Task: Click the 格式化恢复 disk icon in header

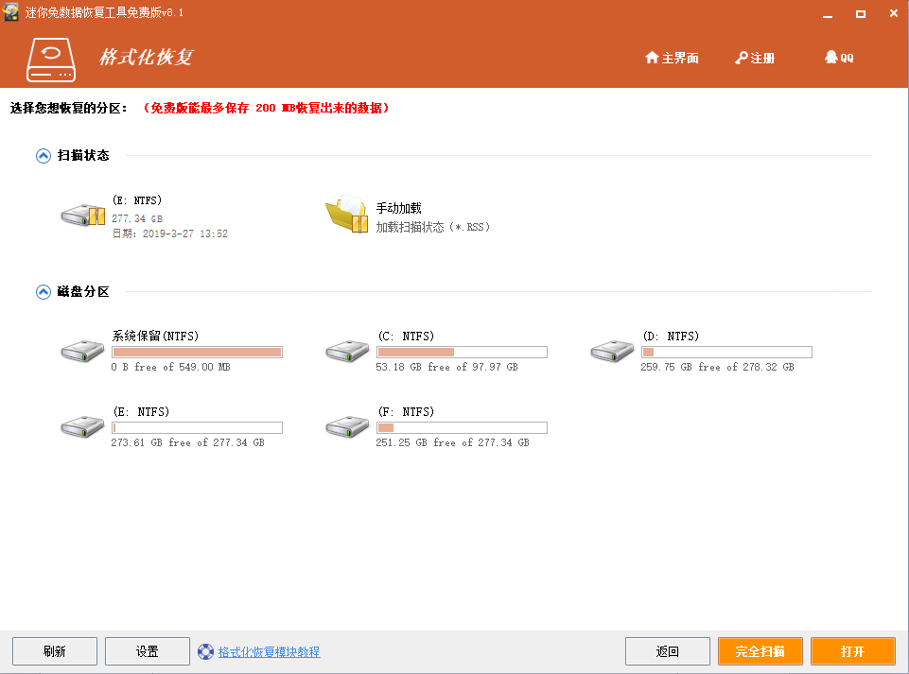Action: 51,60
